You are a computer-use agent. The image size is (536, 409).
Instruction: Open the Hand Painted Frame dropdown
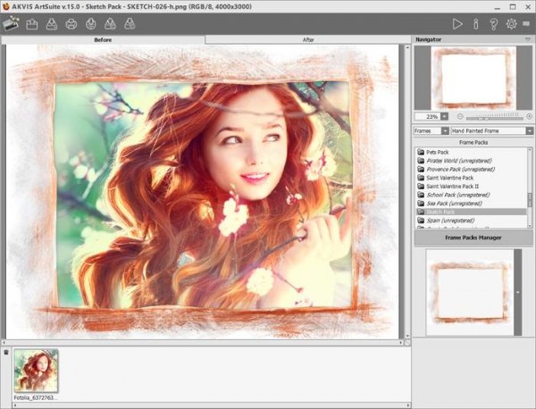(492, 131)
